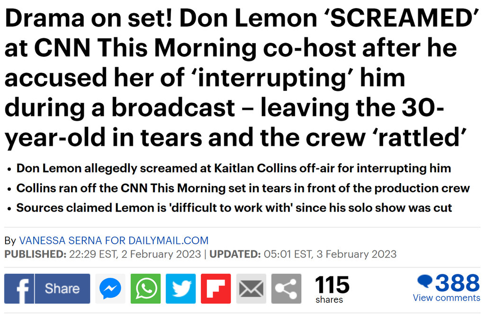
Task: Share the story to Flipboard
Action: point(216,289)
